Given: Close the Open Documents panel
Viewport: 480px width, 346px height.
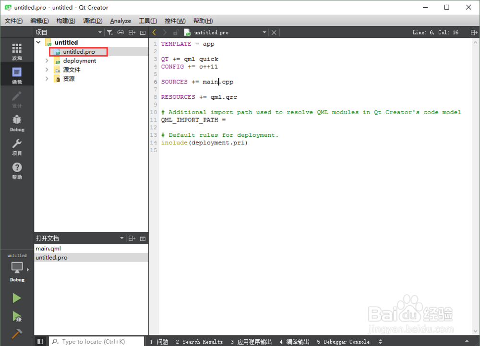Looking at the screenshot, I should click(143, 239).
